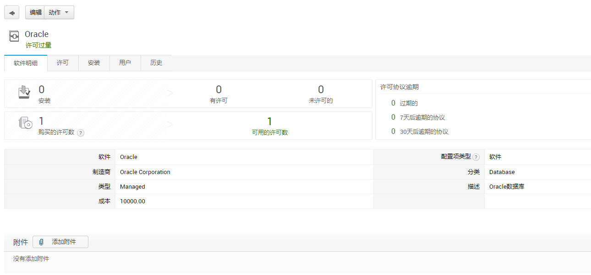Click the 许可过量 status text
The width and height of the screenshot is (591, 275).
[x=38, y=45]
